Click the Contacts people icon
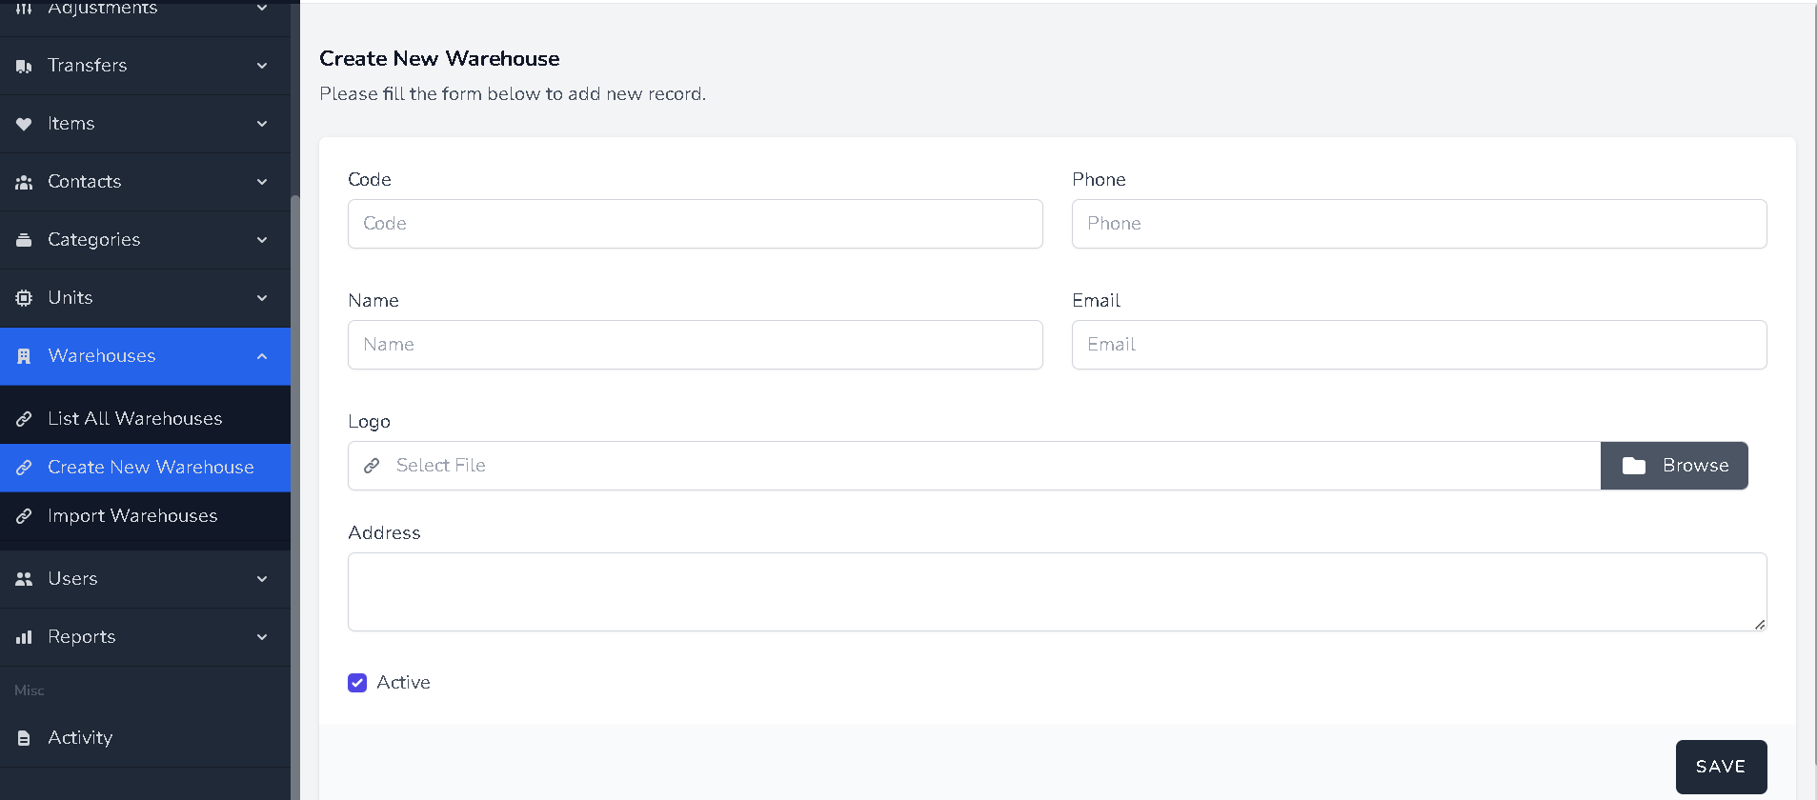The height and width of the screenshot is (800, 1817). [x=24, y=182]
